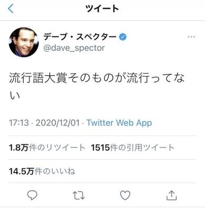The image size is (205, 210).
Task: View the 1.8万件のリツイート list
Action: (x=47, y=148)
